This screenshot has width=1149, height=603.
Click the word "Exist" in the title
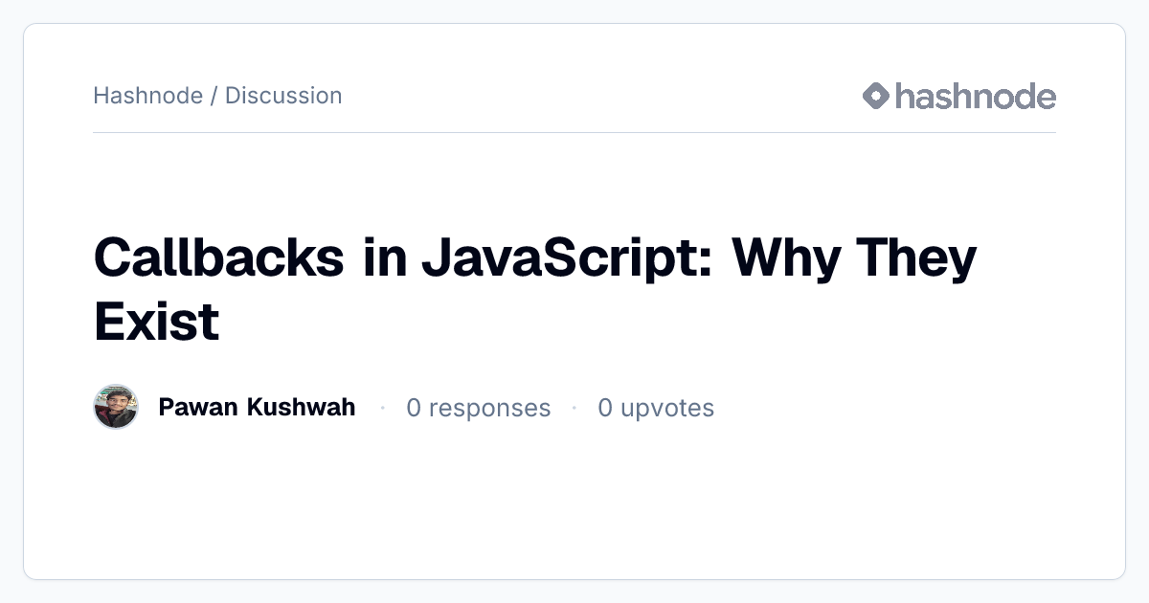tap(157, 321)
